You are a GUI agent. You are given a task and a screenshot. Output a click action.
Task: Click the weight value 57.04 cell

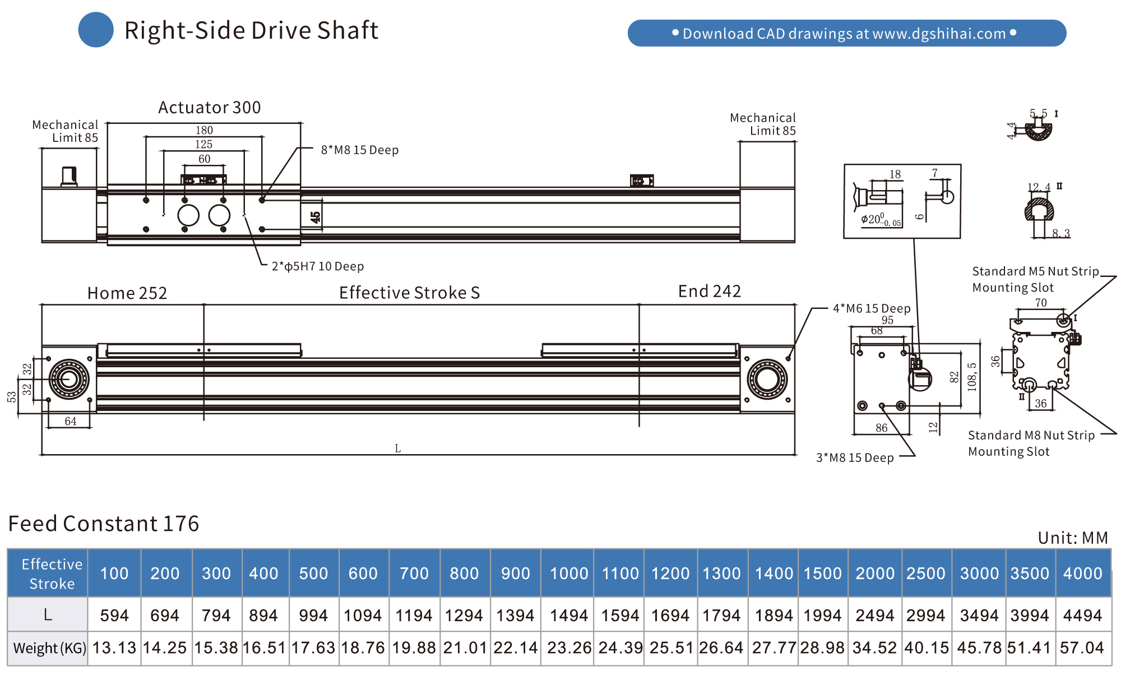[x=1082, y=648]
